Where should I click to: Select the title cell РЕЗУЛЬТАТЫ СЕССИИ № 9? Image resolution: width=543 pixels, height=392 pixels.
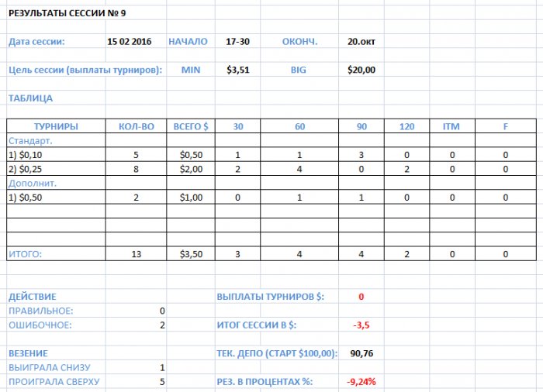(67, 13)
